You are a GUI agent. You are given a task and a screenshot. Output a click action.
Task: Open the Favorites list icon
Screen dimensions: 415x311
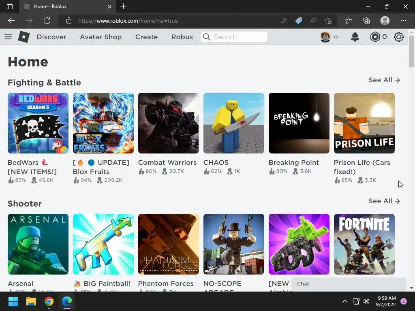[348, 21]
